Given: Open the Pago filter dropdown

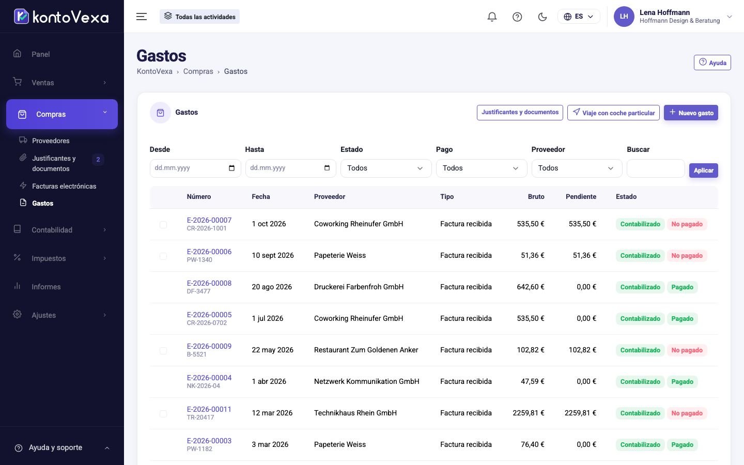Looking at the screenshot, I should pos(482,168).
